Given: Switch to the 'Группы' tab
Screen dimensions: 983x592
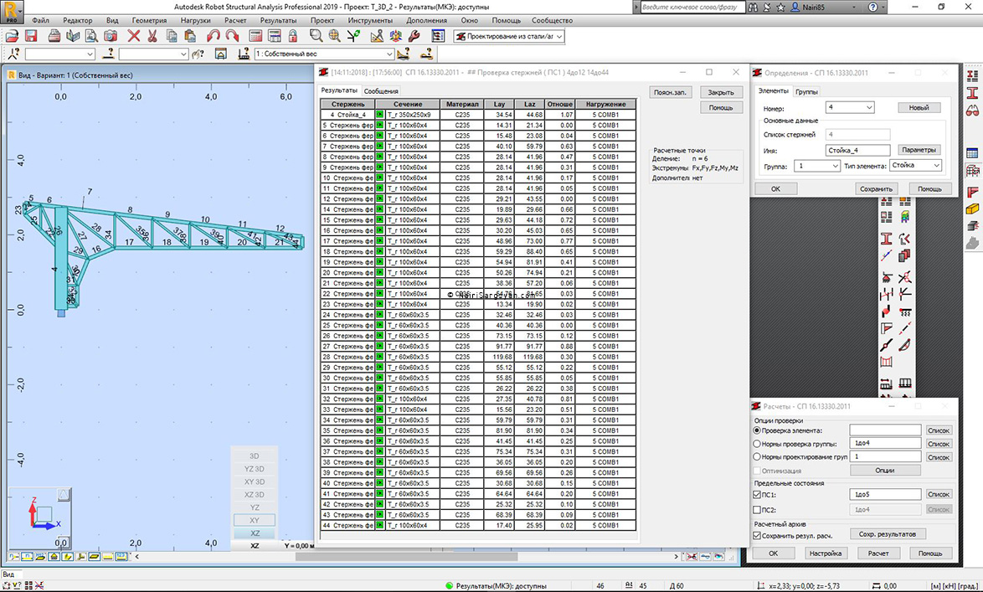Looking at the screenshot, I should tap(806, 91).
